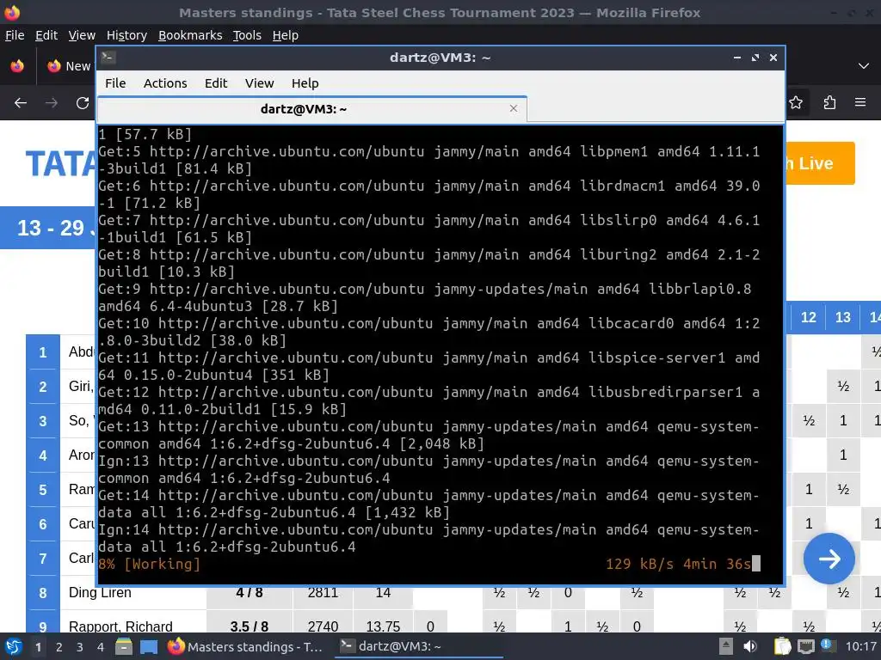
Task: Click the show desktop icon in taskbar
Action: pos(149,647)
